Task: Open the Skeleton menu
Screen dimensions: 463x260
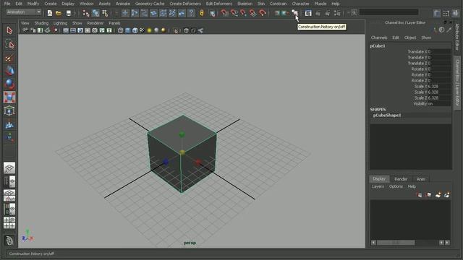Action: coord(245,4)
